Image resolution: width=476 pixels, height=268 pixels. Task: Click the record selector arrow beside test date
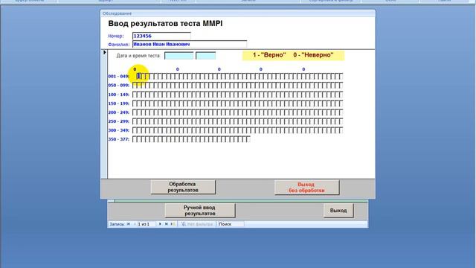coord(104,53)
